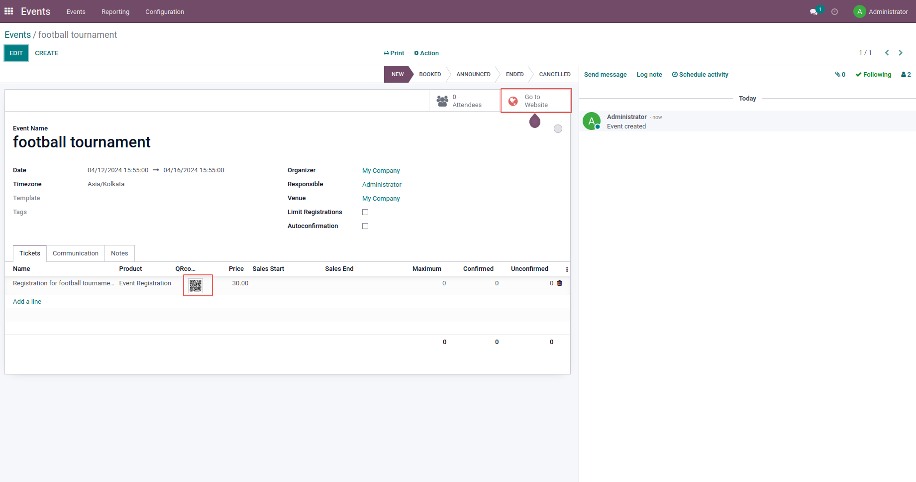Delete the ticket line with trash icon
Screen dimensions: 916x482
[x=560, y=283]
